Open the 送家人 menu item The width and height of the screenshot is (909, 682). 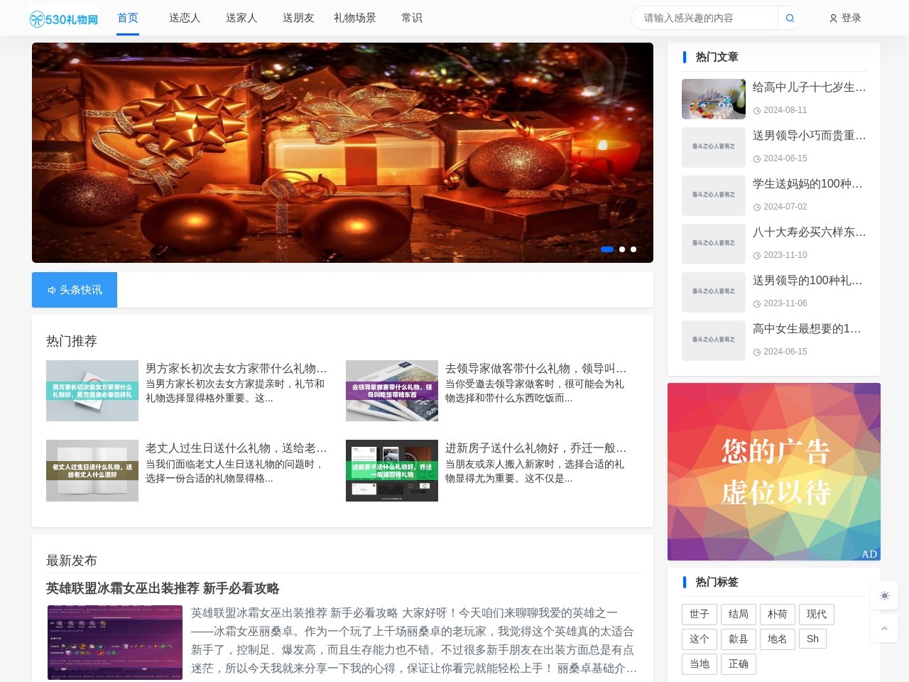241,18
